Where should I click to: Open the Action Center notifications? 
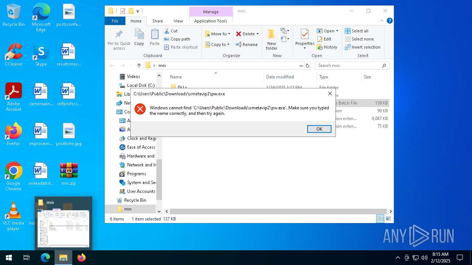click(460, 258)
